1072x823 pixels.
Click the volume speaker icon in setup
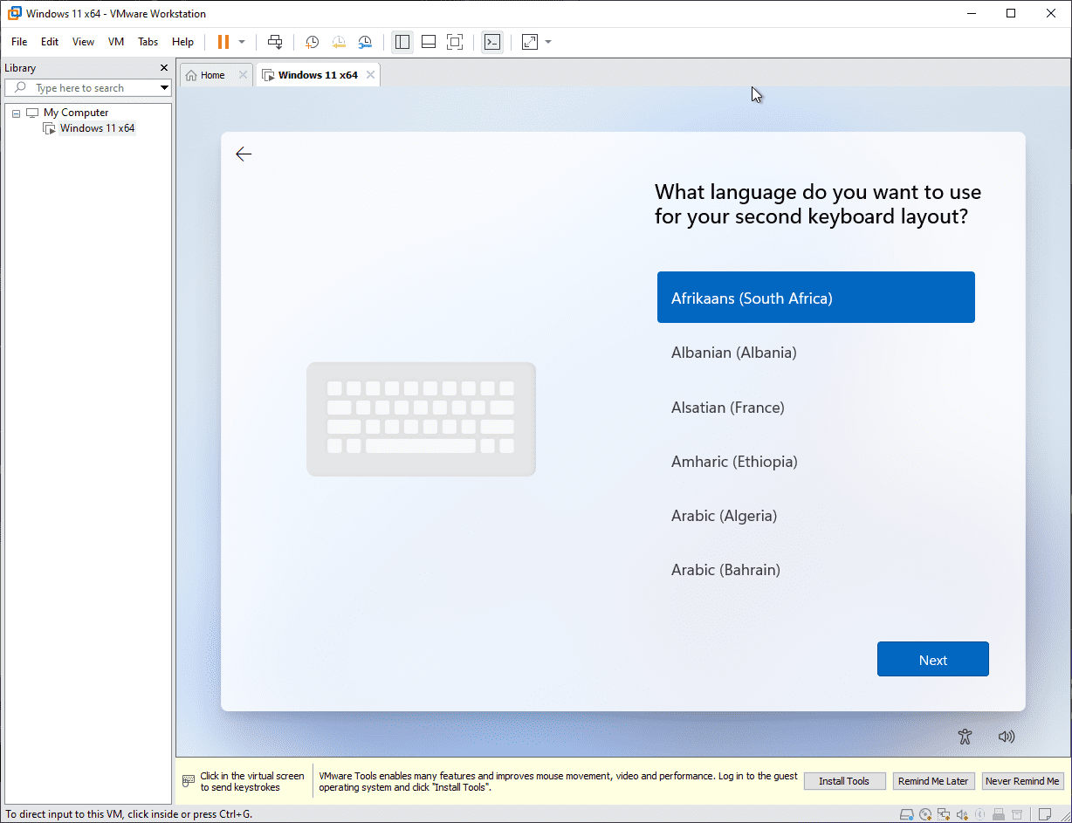point(1007,737)
